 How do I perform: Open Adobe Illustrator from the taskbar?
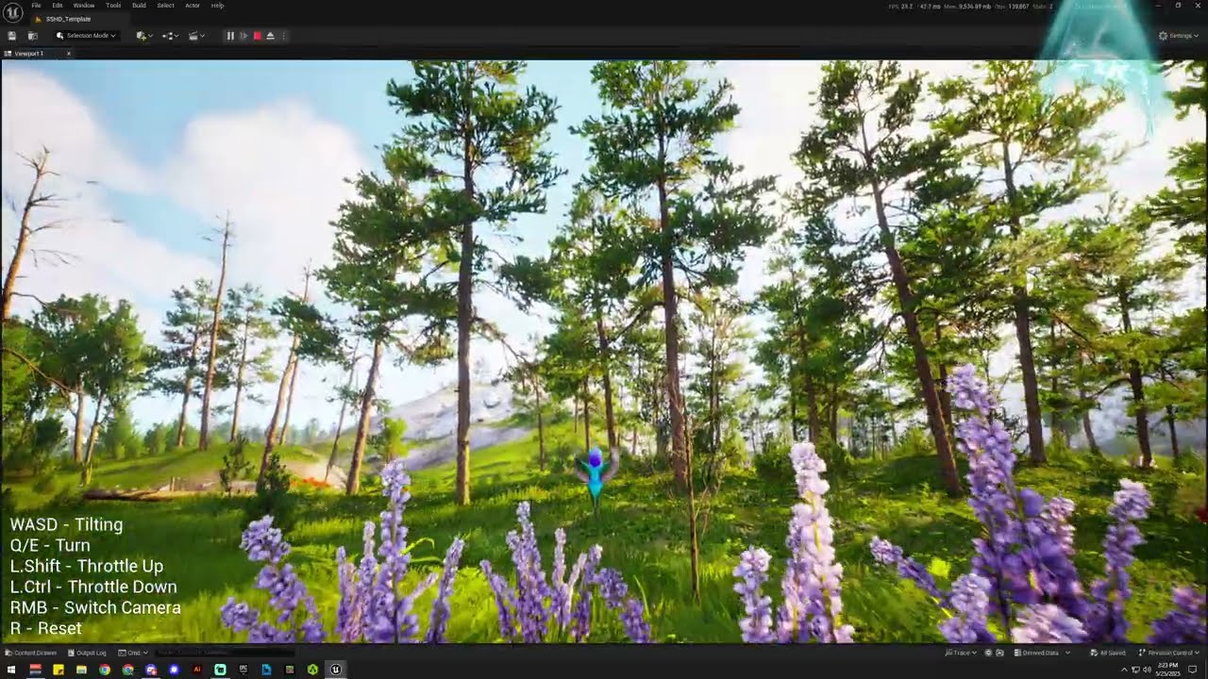pos(197,670)
